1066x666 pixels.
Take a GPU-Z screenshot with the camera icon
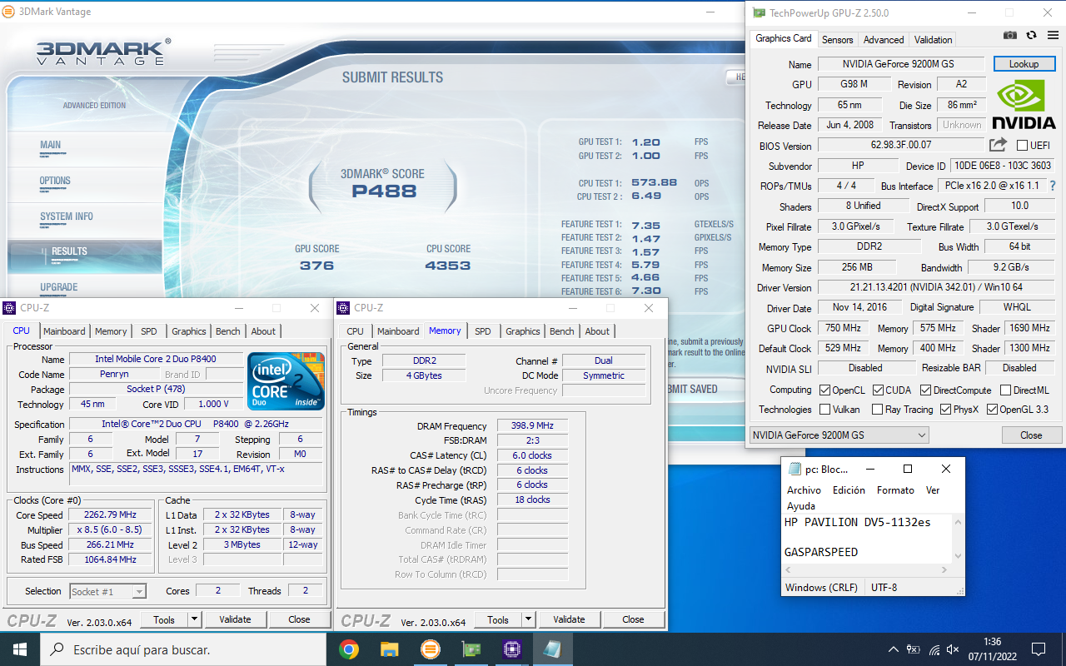(1010, 35)
